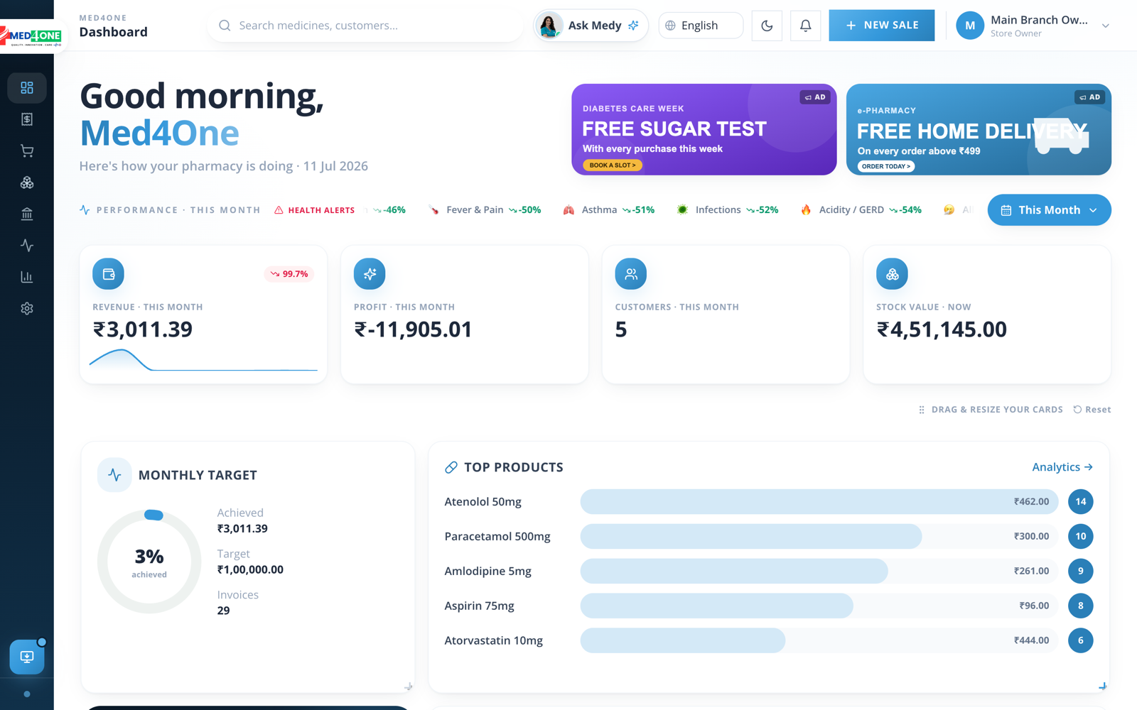Click the 3% achieved progress ring
Image resolution: width=1137 pixels, height=710 pixels.
[x=149, y=562]
